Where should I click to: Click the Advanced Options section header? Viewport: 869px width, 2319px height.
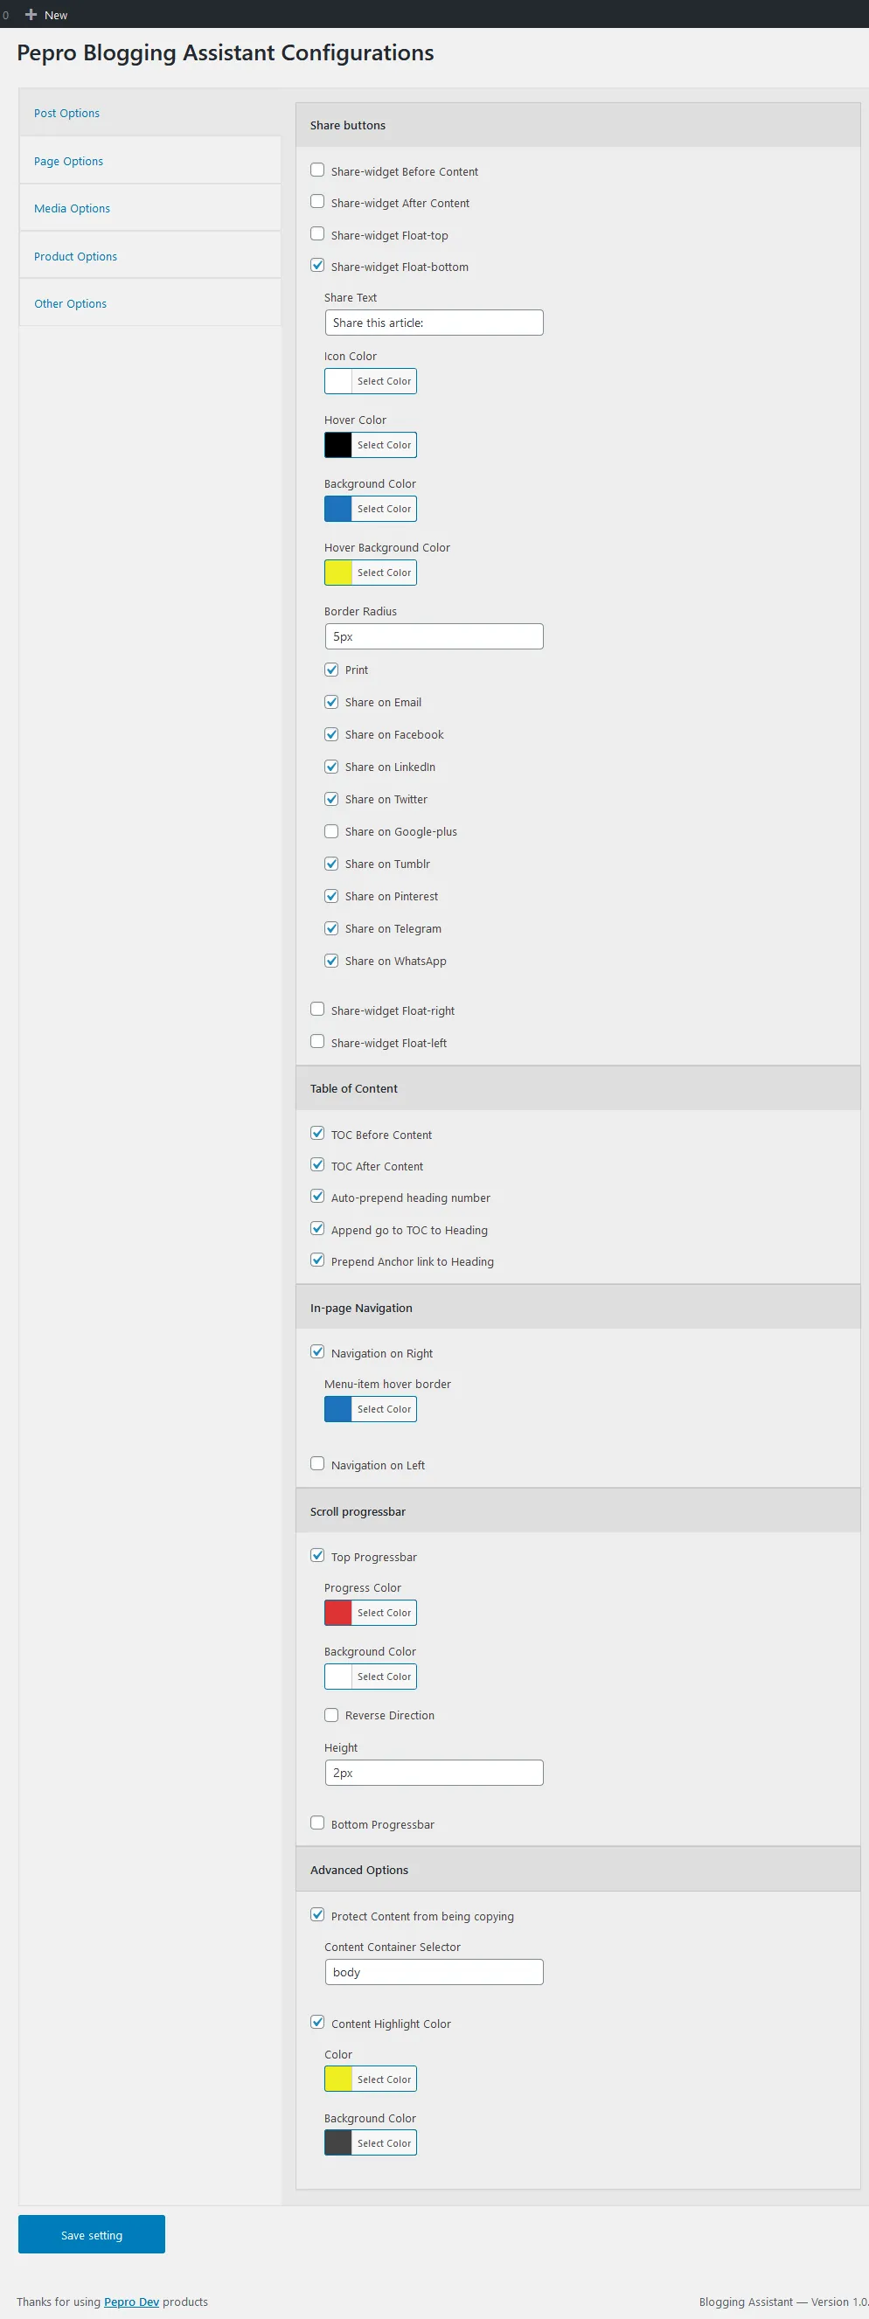pos(578,1870)
